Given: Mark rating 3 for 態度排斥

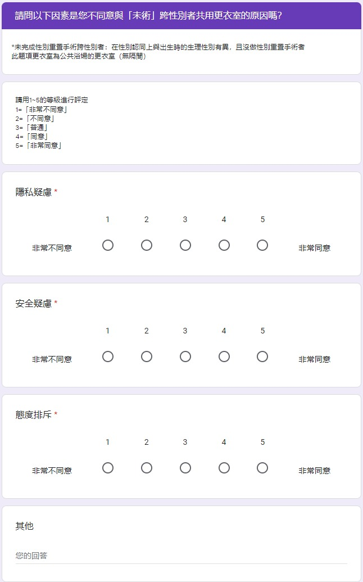Looking at the screenshot, I should pos(185,468).
